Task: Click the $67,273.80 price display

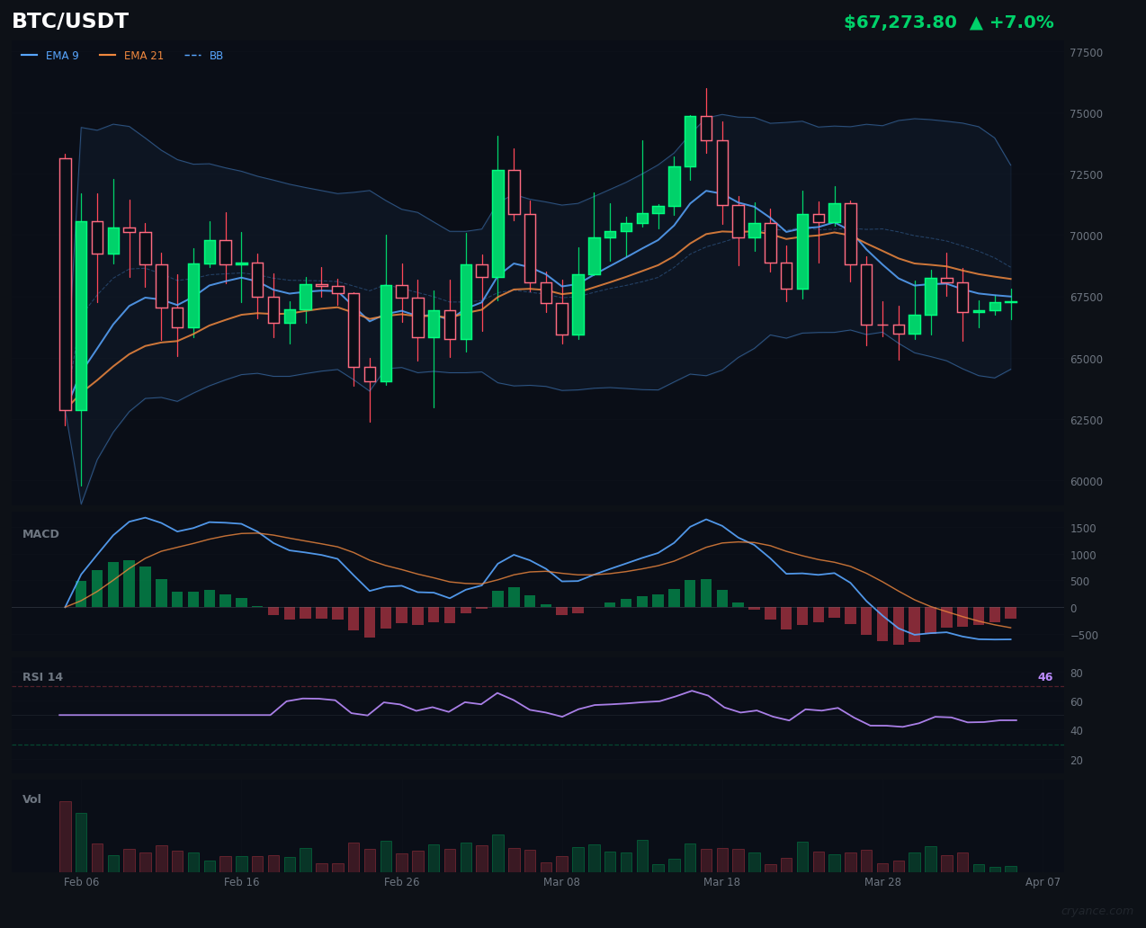Action: click(900, 22)
